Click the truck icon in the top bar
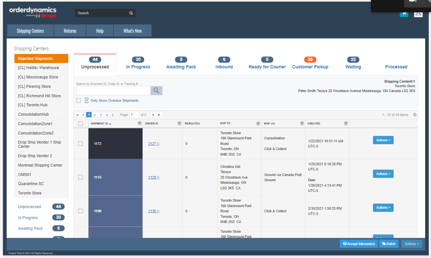The height and width of the screenshot is (258, 431). tap(404, 14)
